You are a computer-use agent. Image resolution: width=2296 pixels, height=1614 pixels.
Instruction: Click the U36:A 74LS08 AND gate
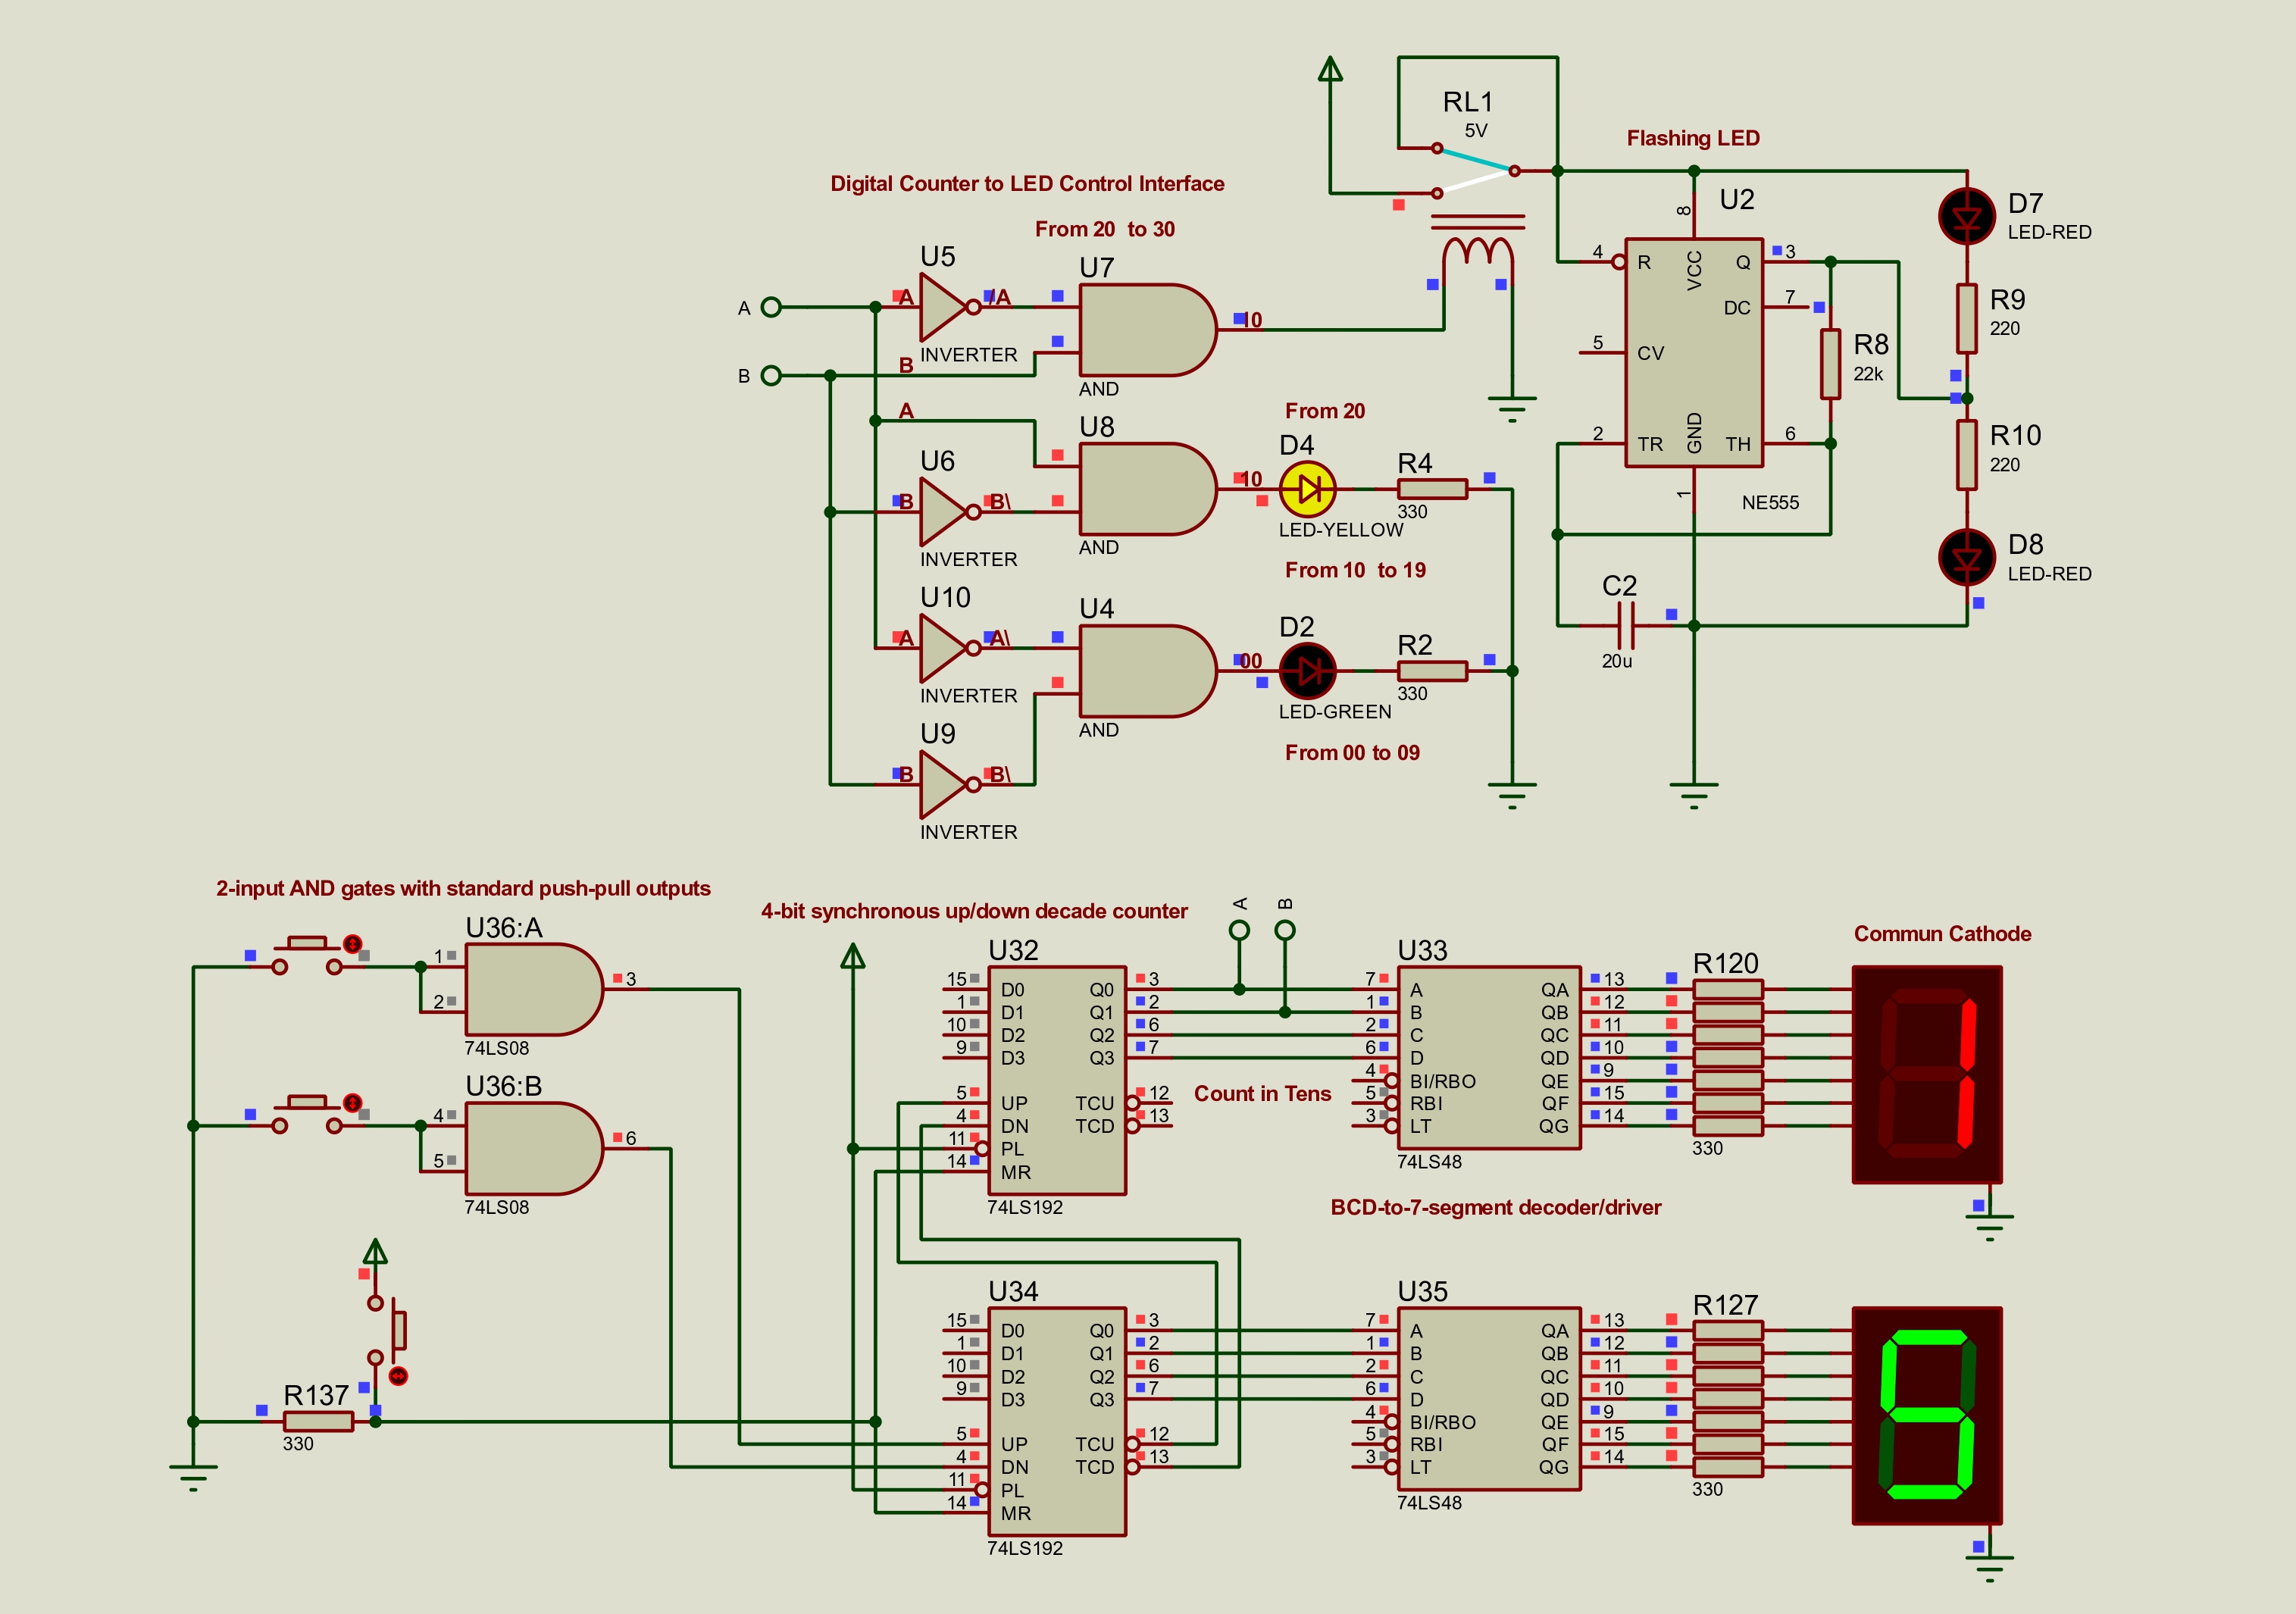click(x=534, y=989)
